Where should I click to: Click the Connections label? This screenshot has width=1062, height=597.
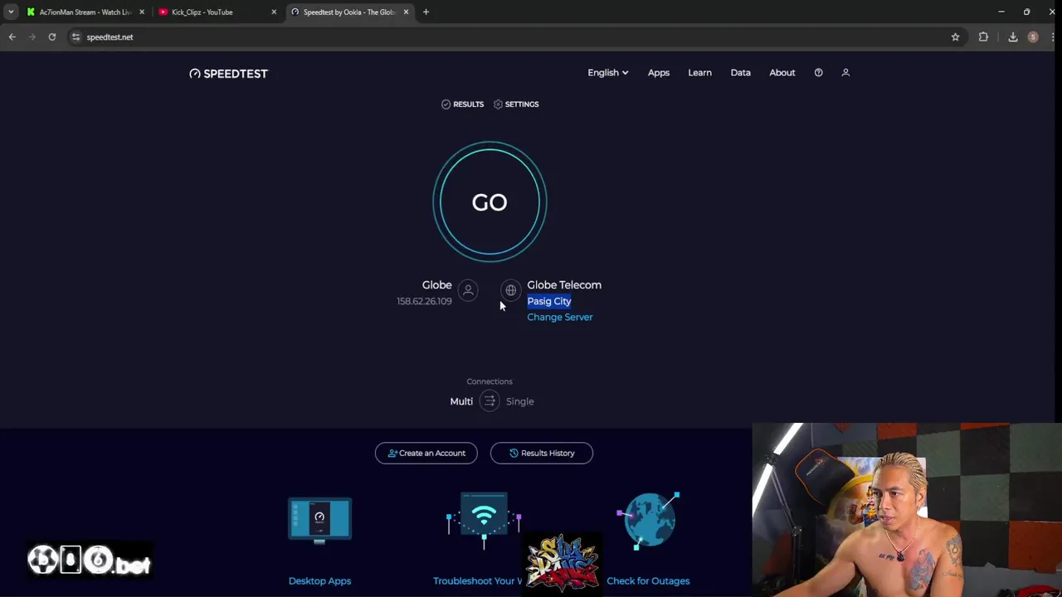tap(490, 382)
